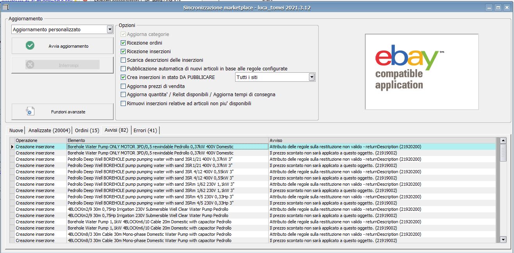Click the highlighted returnDescription (21920200) warning cell
Image resolution: width=514 pixels, height=253 pixels.
(x=382, y=147)
